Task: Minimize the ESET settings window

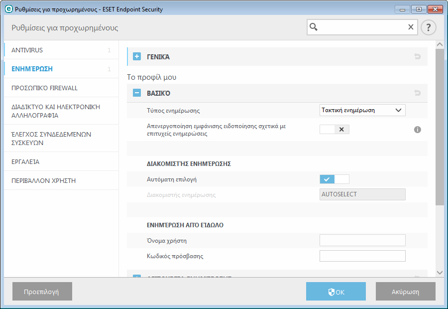Action: coord(402,9)
